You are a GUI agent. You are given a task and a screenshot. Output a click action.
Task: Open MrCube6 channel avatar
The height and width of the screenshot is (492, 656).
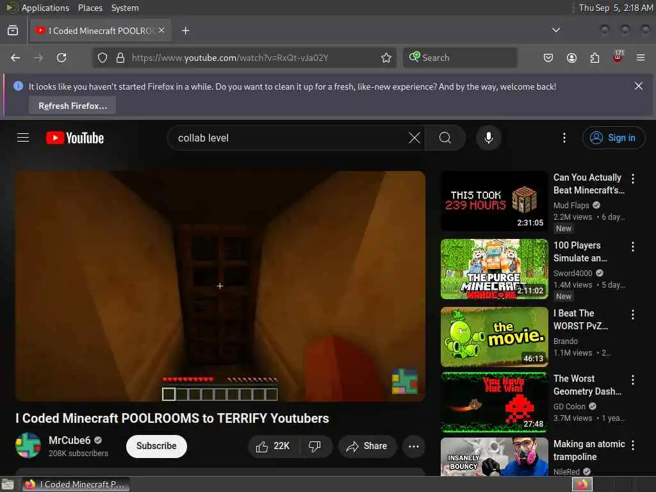coord(28,445)
